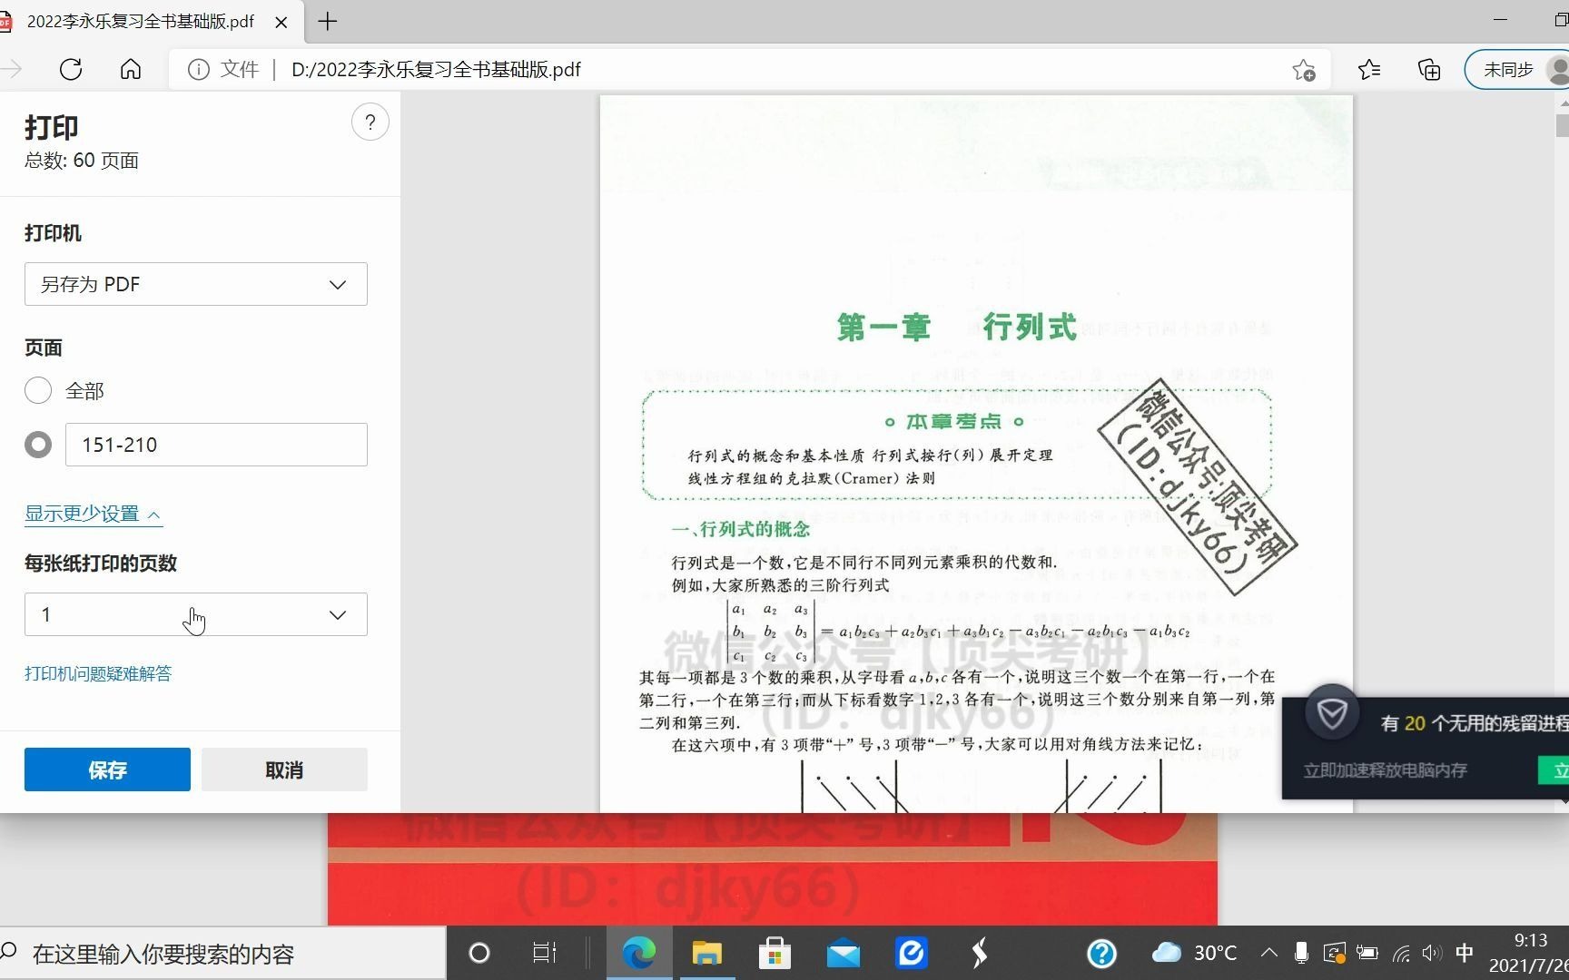
Task: Open print help via question mark icon
Action: [x=370, y=122]
